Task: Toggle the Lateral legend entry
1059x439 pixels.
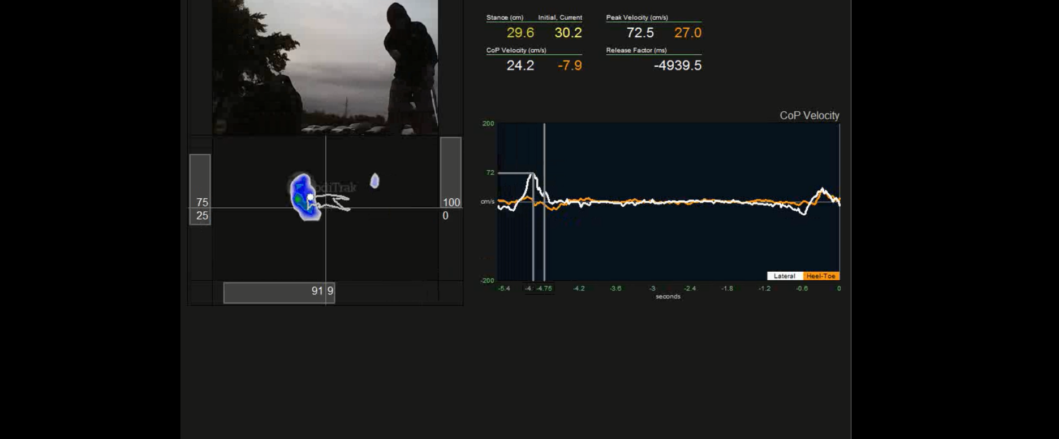Action: pyautogui.click(x=785, y=276)
